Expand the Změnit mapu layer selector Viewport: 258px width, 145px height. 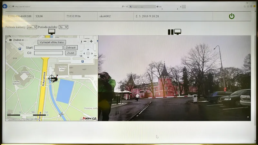point(15,40)
